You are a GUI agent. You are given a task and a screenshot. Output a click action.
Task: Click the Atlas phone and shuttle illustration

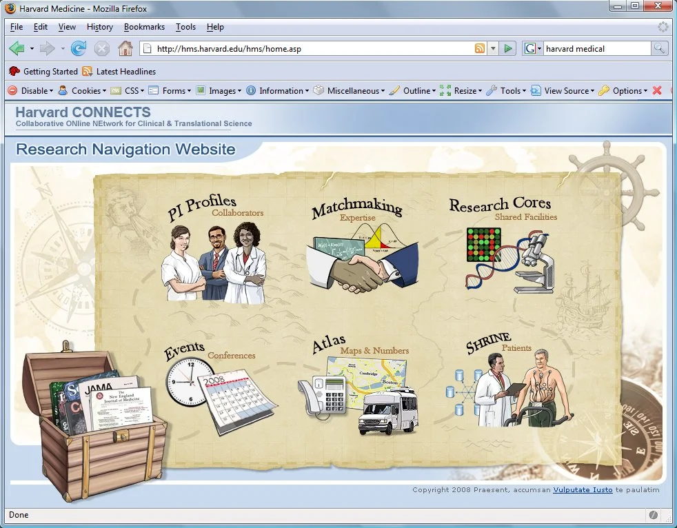click(358, 396)
